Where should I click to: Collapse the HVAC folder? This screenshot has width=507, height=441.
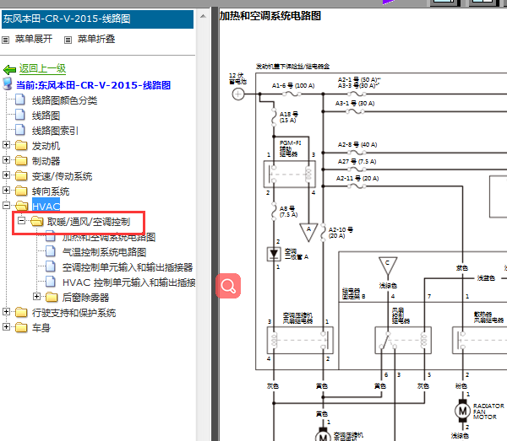coord(6,205)
